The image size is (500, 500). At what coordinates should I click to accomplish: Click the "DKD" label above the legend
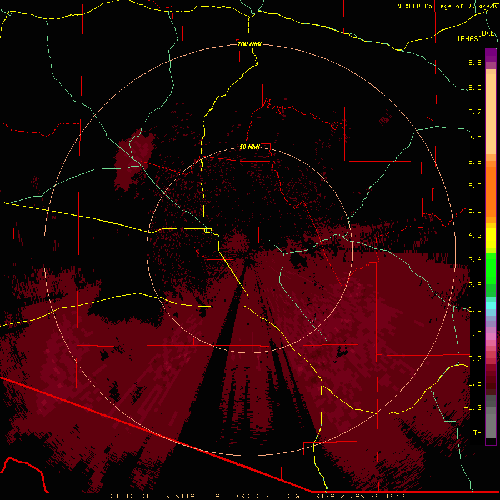[488, 33]
